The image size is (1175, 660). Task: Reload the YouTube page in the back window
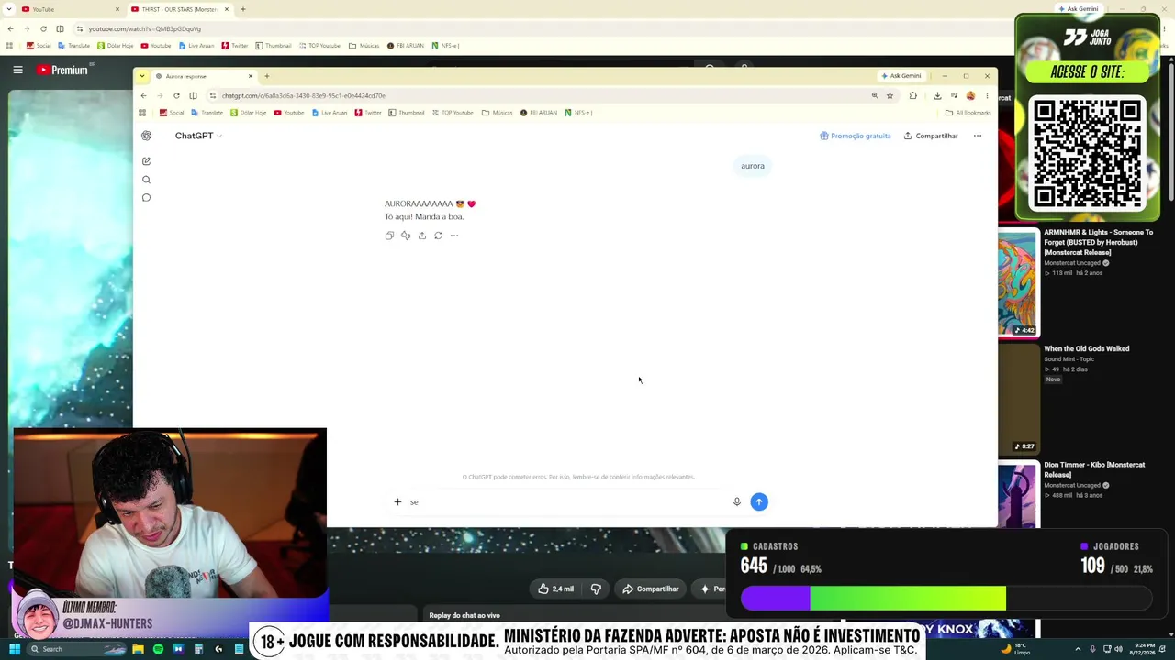point(43,28)
